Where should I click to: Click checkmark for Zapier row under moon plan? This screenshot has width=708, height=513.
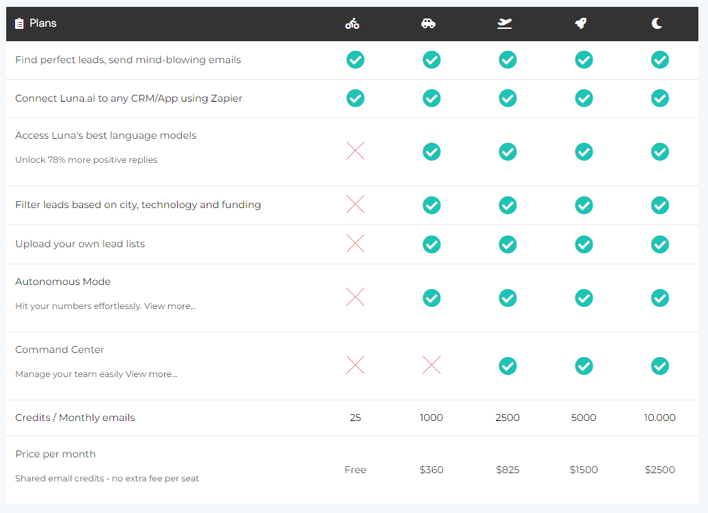pyautogui.click(x=660, y=98)
